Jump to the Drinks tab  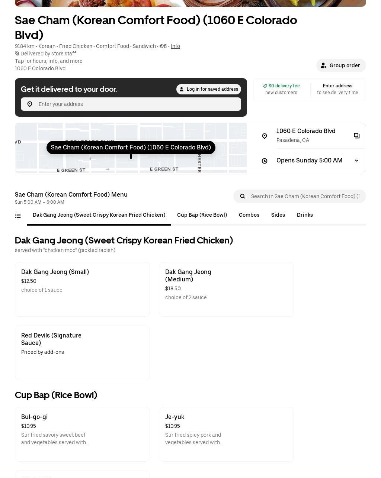pyautogui.click(x=305, y=215)
